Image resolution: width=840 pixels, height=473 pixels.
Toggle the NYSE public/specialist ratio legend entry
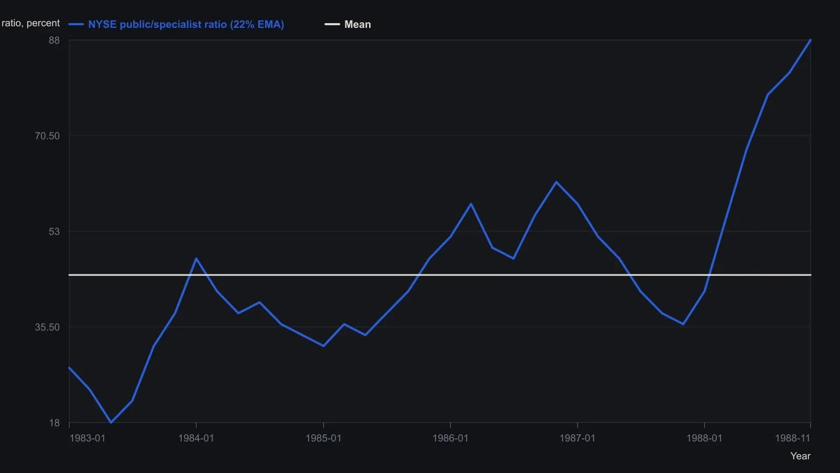[x=176, y=24]
